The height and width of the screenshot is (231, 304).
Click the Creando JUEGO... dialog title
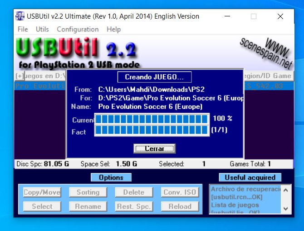tap(154, 77)
